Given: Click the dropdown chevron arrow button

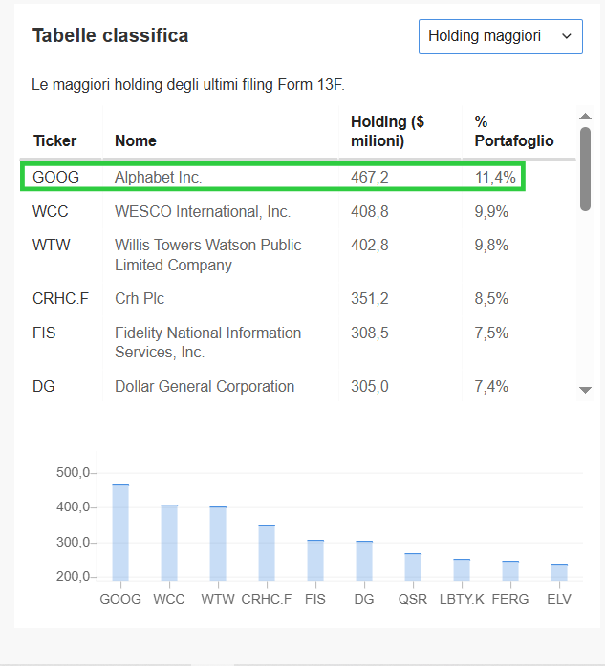Looking at the screenshot, I should (x=567, y=36).
